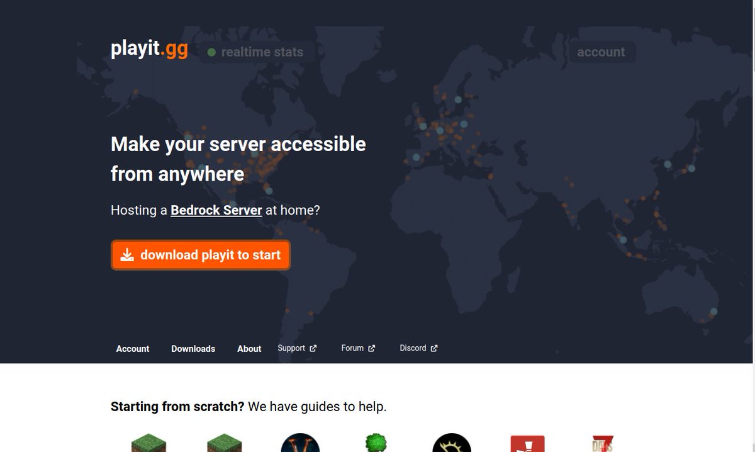Open the Support link
Screen dimensions: 755x452
[x=297, y=348]
